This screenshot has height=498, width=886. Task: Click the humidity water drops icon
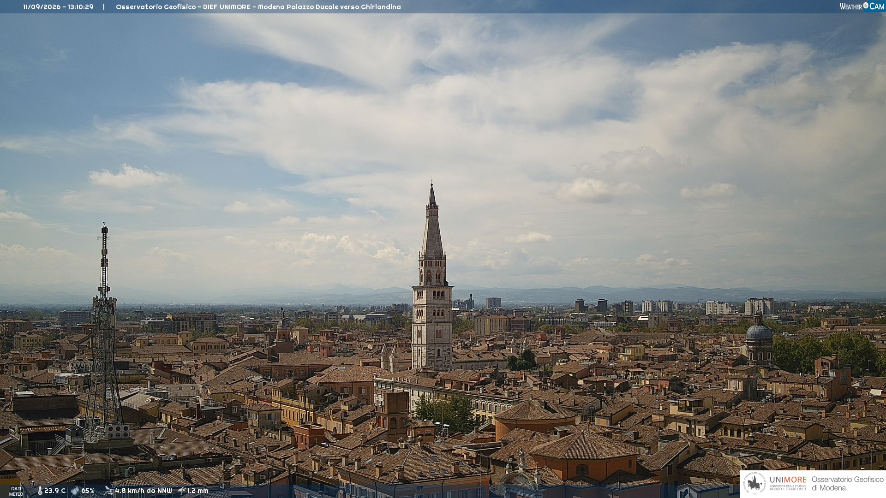click(x=75, y=491)
